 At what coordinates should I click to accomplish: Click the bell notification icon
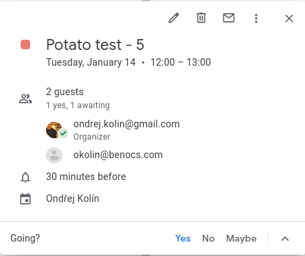(25, 177)
